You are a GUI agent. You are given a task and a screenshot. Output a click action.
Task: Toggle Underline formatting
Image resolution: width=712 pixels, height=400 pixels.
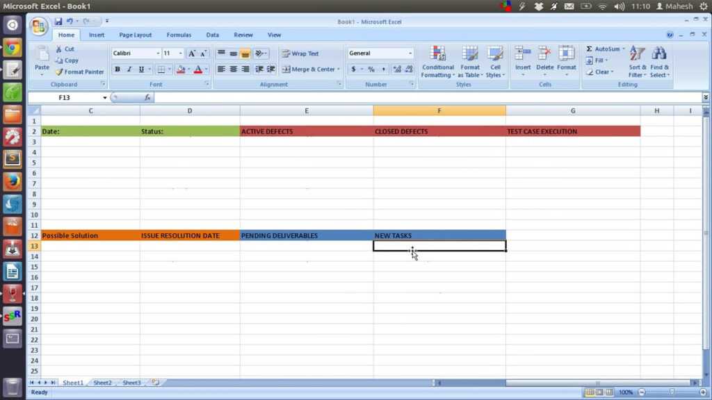click(x=141, y=69)
